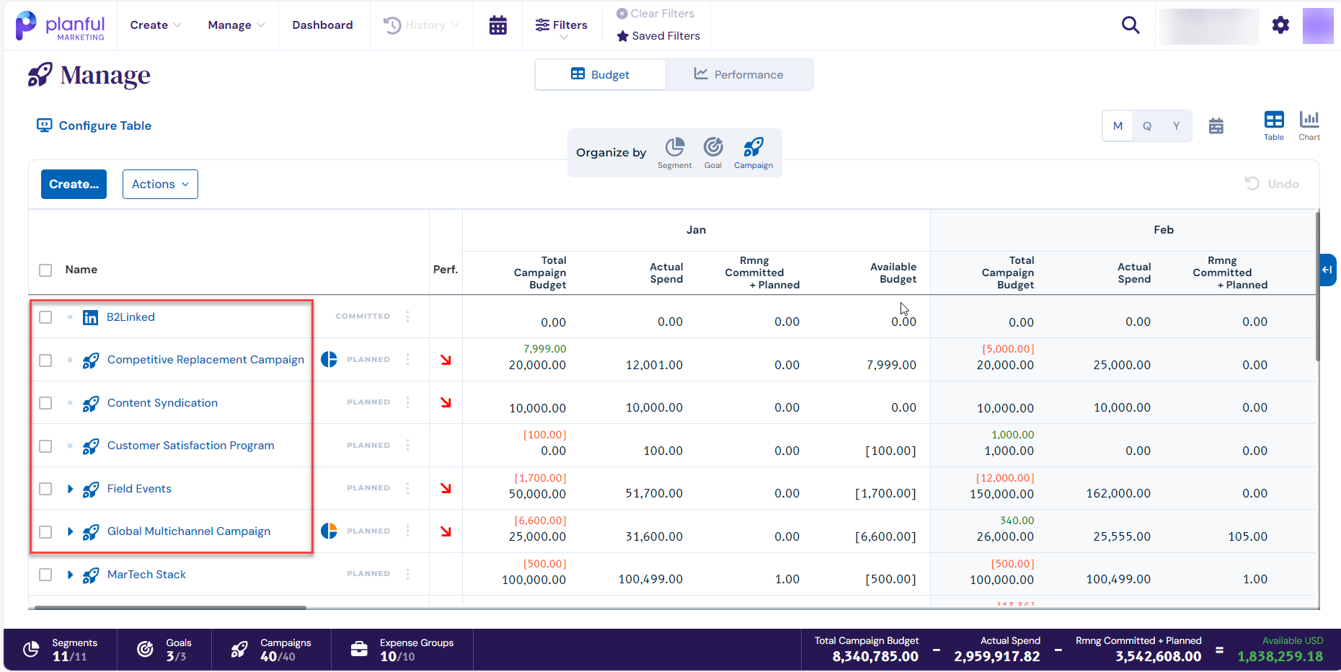Click the date range calendar icon near M Q Y
1341x672 pixels.
click(x=1216, y=126)
